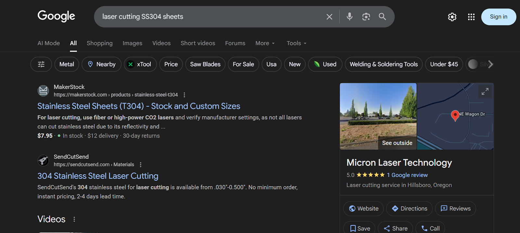Clear the search box text
520x233 pixels.
pyautogui.click(x=329, y=17)
